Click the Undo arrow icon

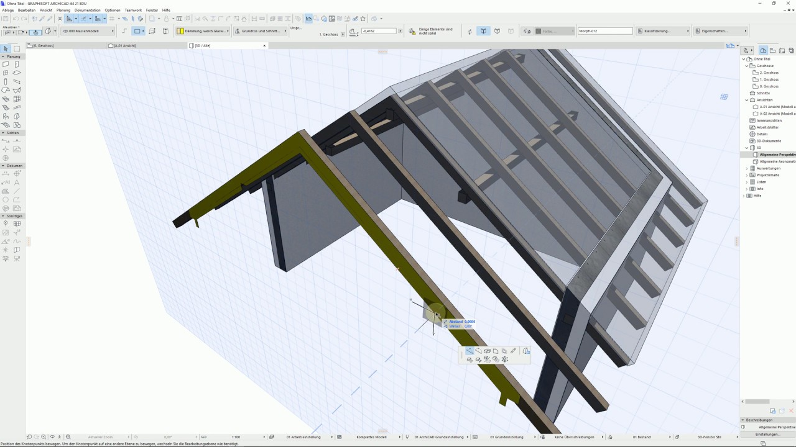16,19
